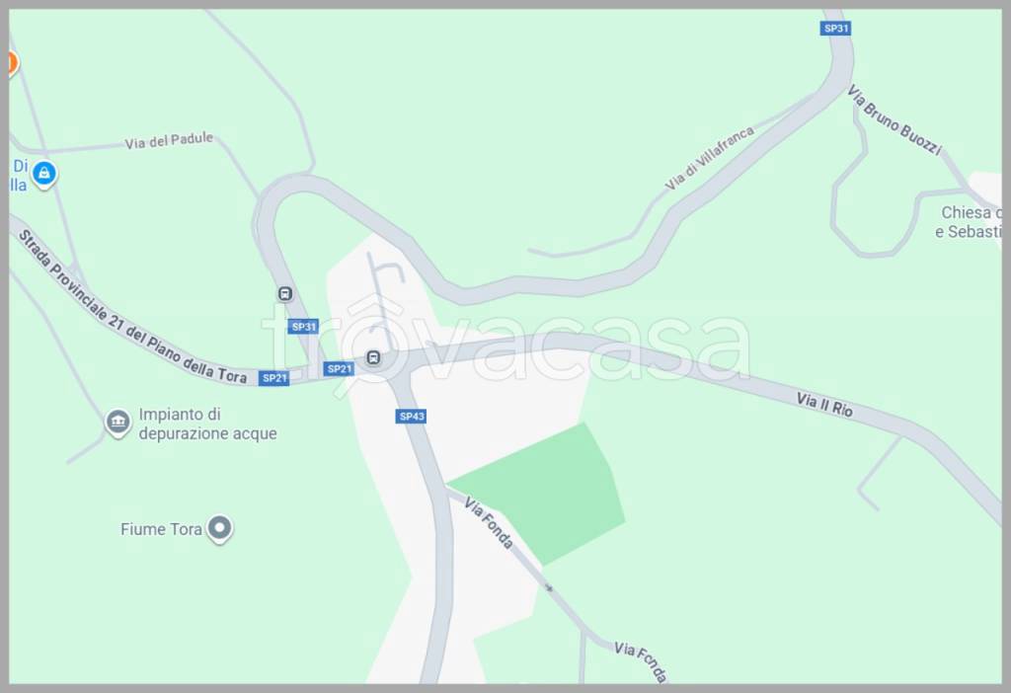1011x693 pixels.
Task: Click the SP43 road shield
Action: (x=412, y=417)
